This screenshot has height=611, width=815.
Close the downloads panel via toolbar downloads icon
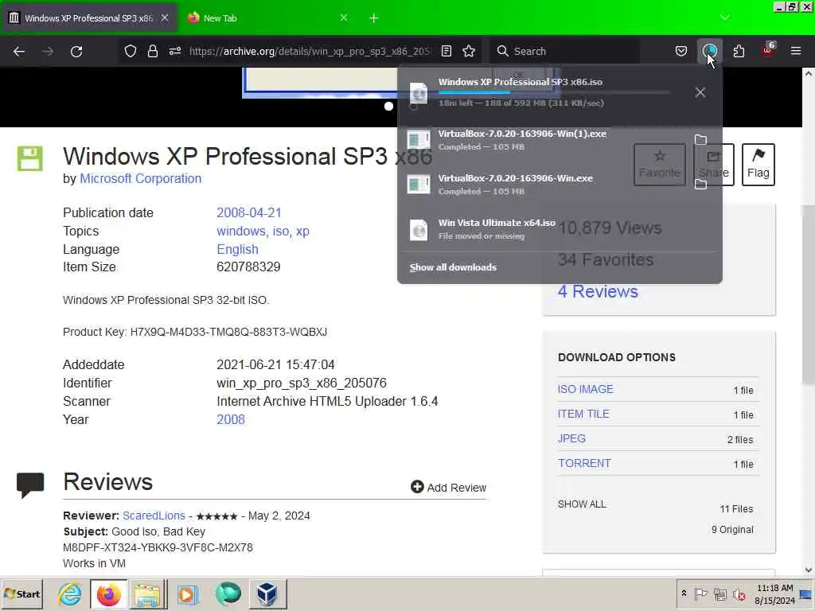pyautogui.click(x=709, y=51)
